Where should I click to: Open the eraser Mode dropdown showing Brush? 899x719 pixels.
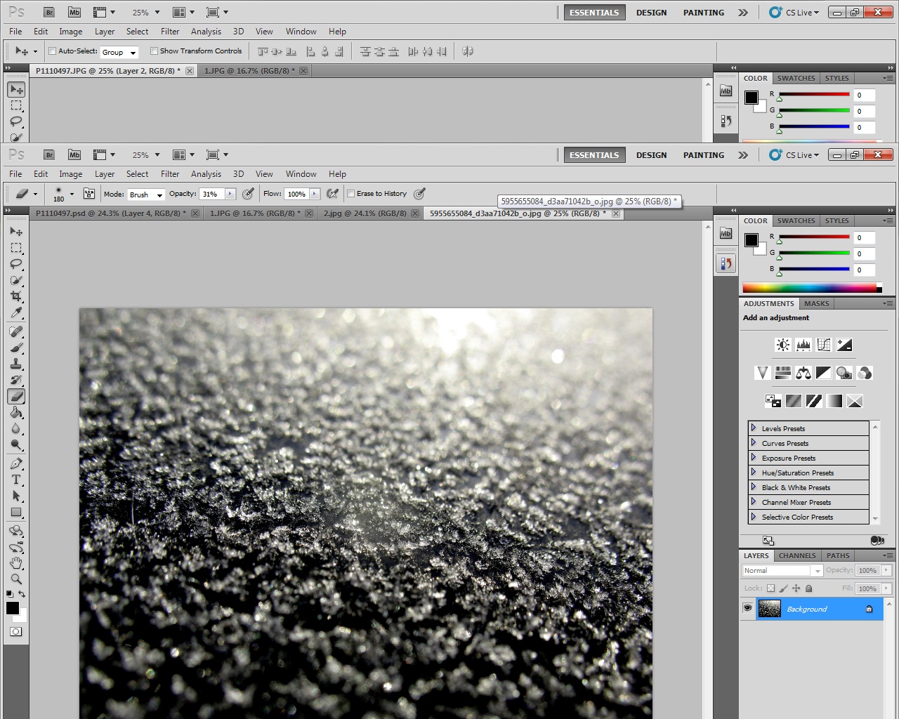point(145,194)
